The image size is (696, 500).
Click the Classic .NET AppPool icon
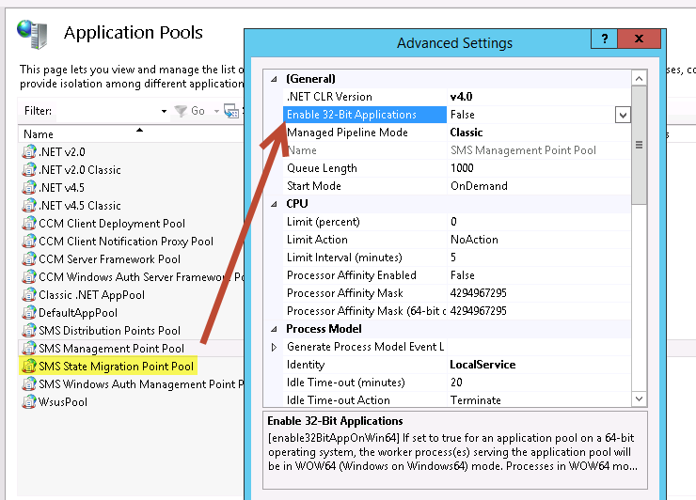click(x=29, y=295)
